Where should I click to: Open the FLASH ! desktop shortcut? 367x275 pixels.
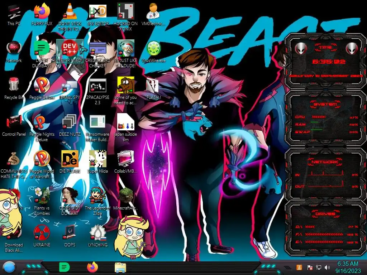[153, 89]
